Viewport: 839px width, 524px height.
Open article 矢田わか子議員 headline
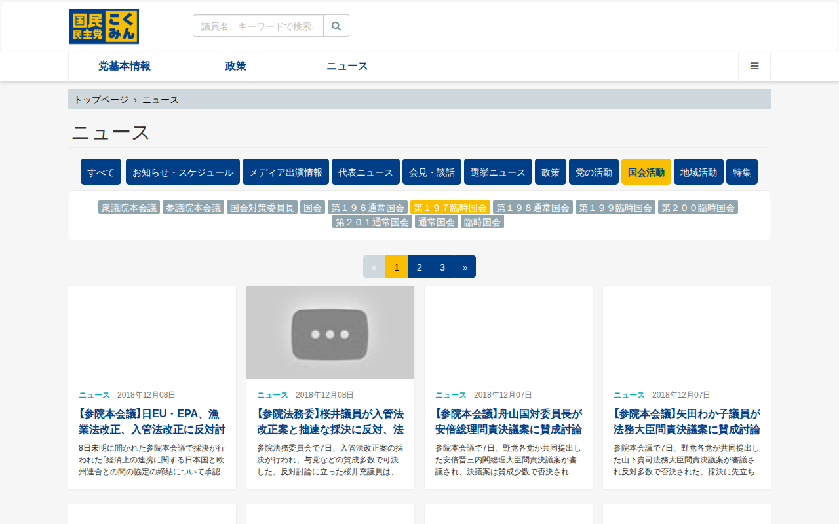tap(687, 422)
